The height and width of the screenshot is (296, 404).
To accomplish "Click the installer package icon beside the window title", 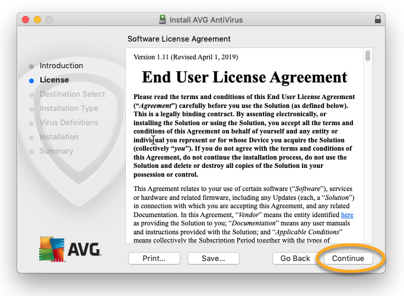I will 163,20.
